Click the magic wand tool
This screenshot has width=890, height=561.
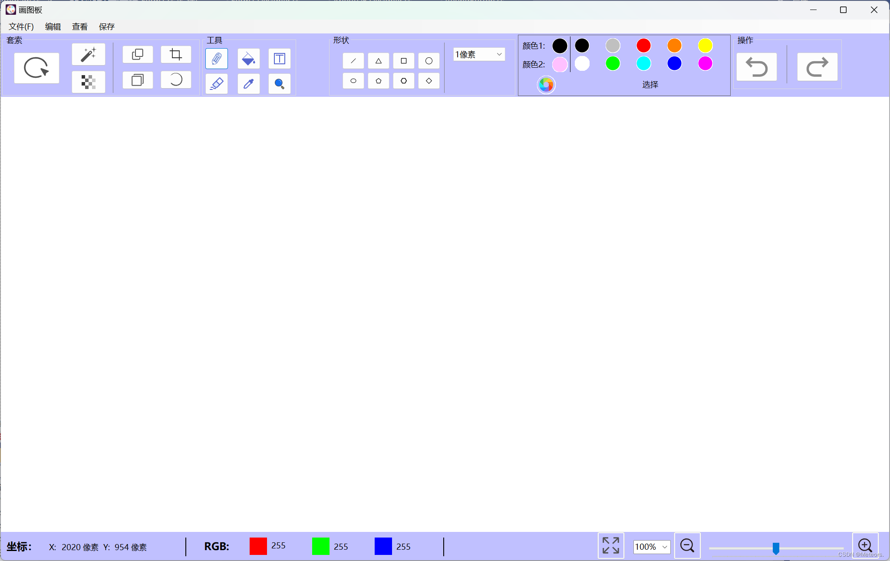point(89,54)
